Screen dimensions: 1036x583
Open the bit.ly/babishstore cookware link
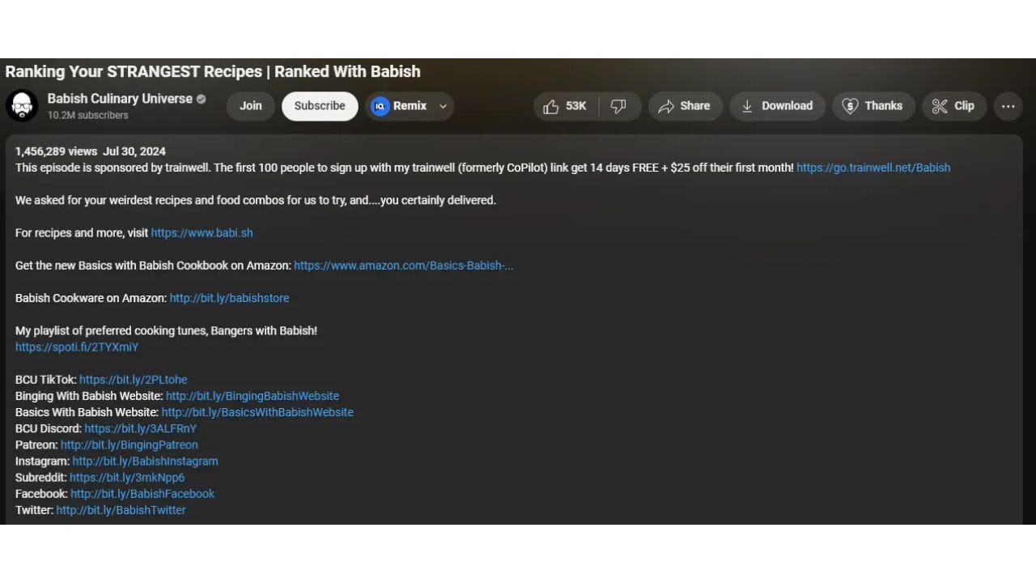point(229,298)
